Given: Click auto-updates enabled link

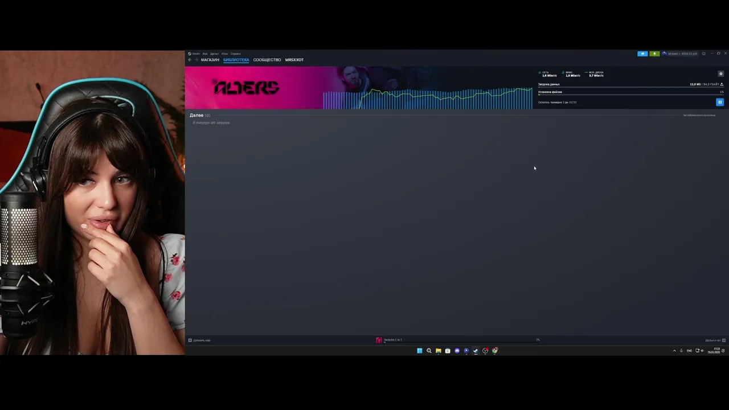Looking at the screenshot, I should pyautogui.click(x=699, y=115).
